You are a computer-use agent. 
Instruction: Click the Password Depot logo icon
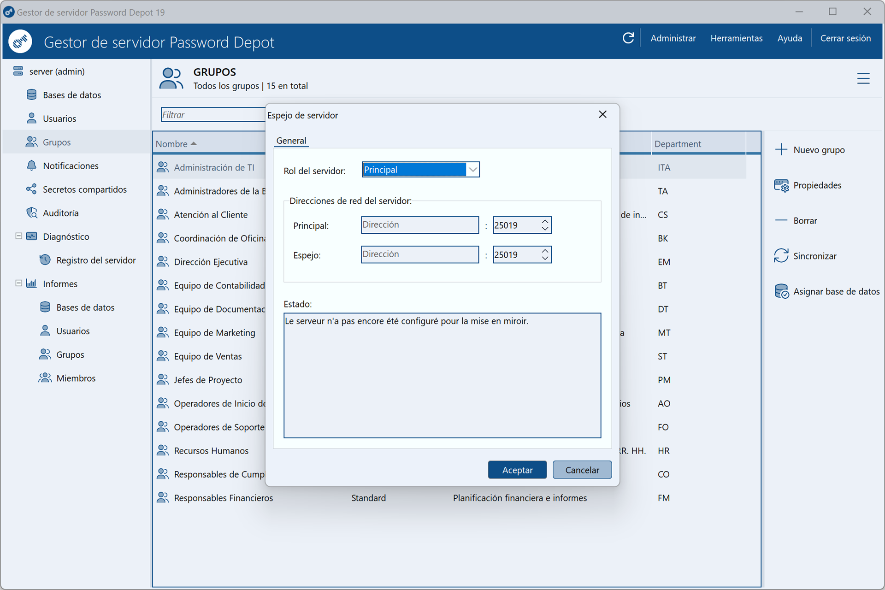(x=20, y=41)
